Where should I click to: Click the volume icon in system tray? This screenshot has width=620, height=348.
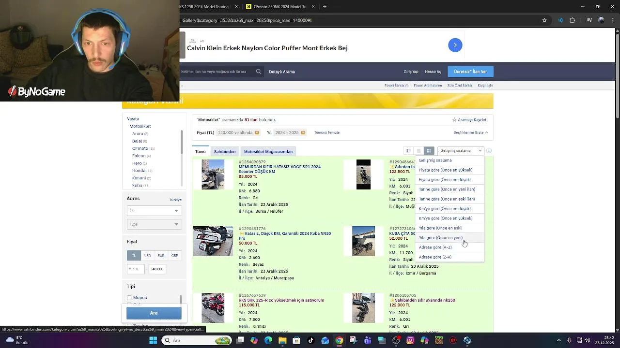(587, 340)
